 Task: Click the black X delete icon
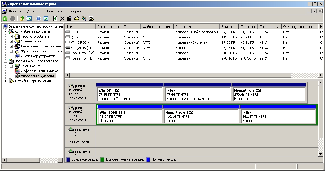pos(62,19)
